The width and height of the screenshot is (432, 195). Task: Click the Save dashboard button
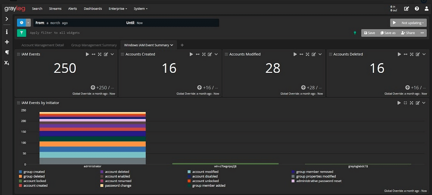coord(369,33)
